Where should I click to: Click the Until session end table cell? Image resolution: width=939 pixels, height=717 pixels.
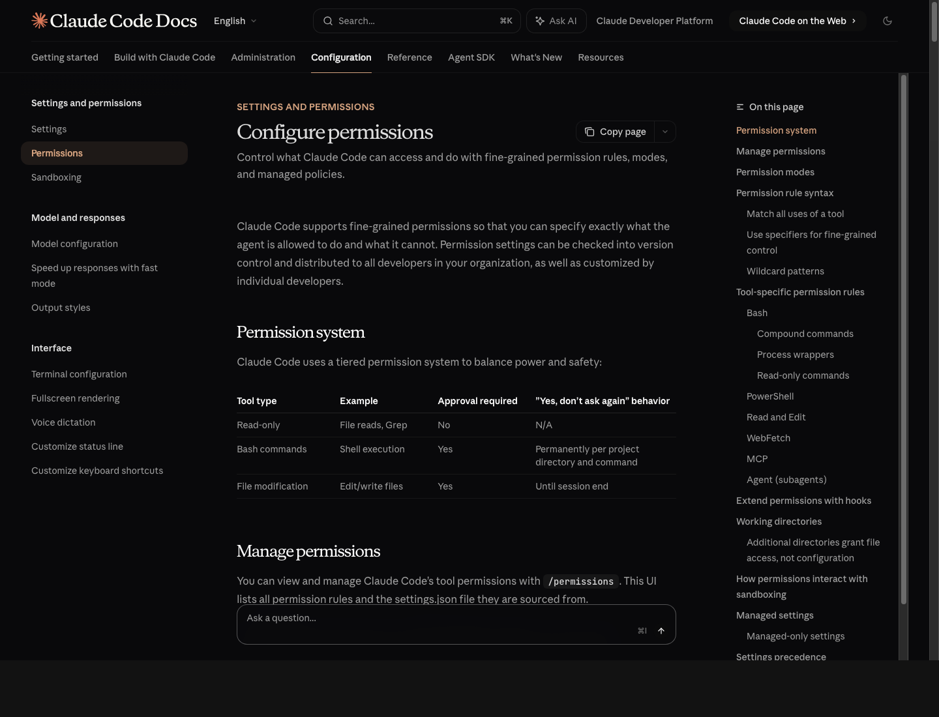572,486
